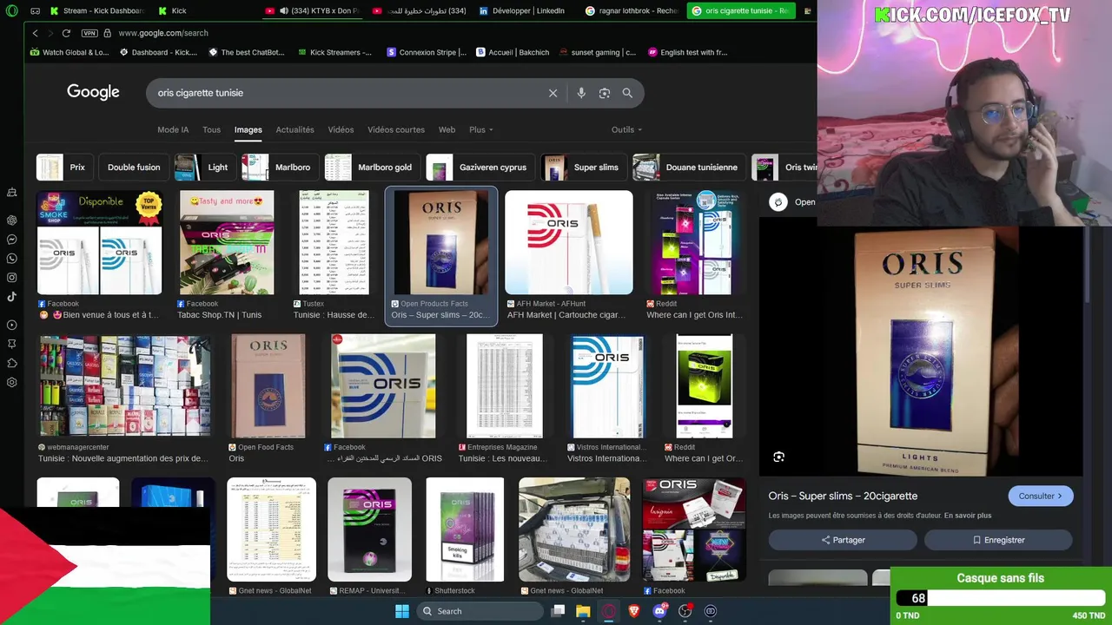Start voice search with microphone icon
The height and width of the screenshot is (625, 1112).
click(x=581, y=93)
